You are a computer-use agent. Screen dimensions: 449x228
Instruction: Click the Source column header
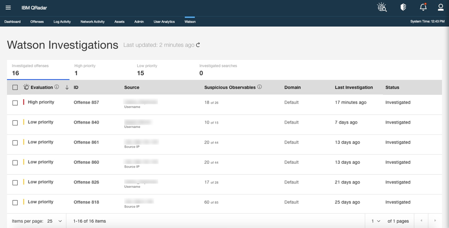tap(132, 88)
